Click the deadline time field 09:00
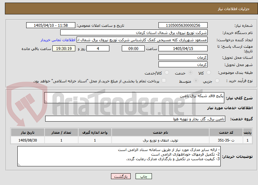258x185 pixels. tap(133, 48)
